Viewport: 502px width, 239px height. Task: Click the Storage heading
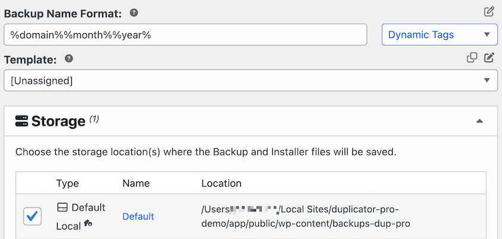(58, 122)
